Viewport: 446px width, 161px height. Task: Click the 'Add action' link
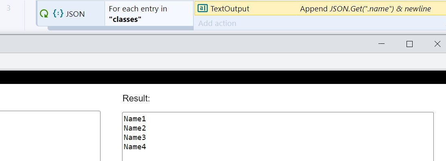(x=217, y=23)
